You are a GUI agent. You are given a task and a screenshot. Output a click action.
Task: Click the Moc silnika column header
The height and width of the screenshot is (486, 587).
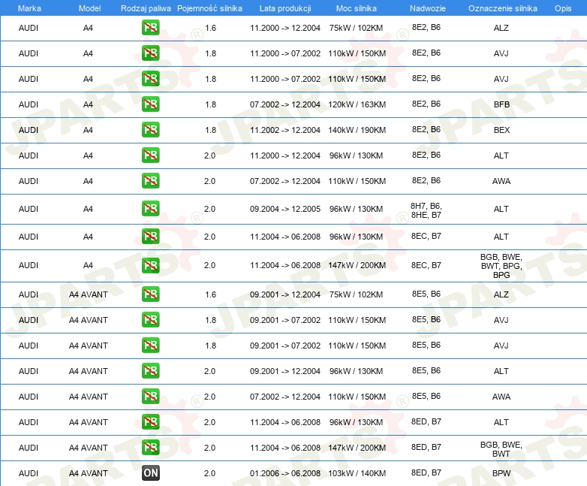pos(357,8)
